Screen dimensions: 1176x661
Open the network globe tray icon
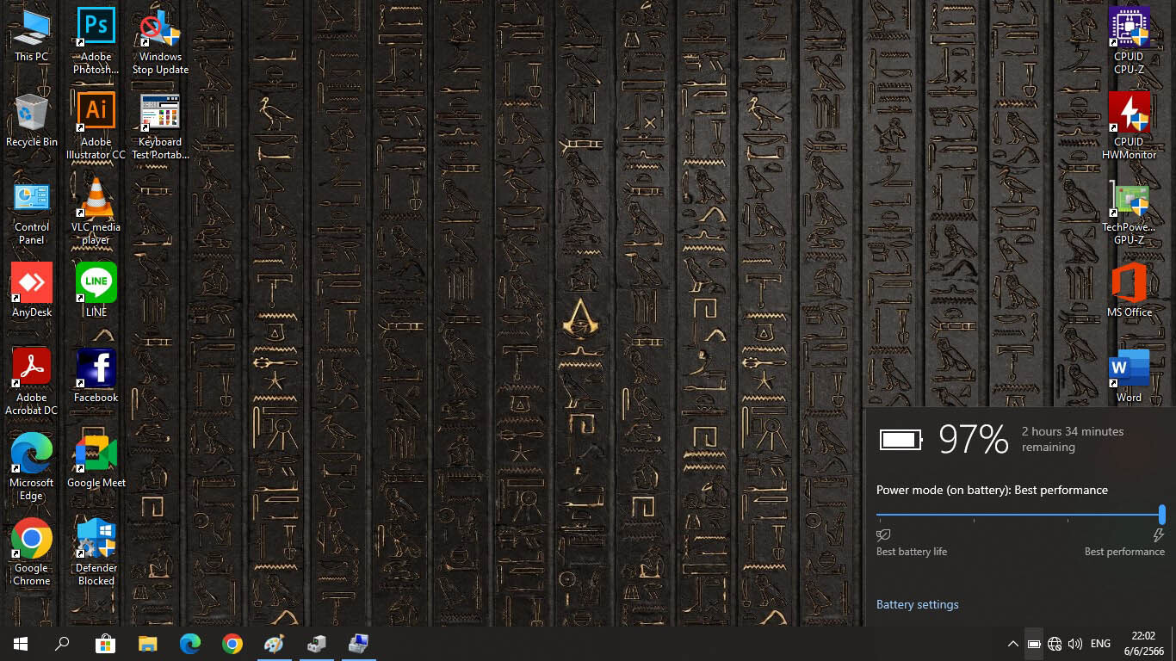(x=1055, y=644)
